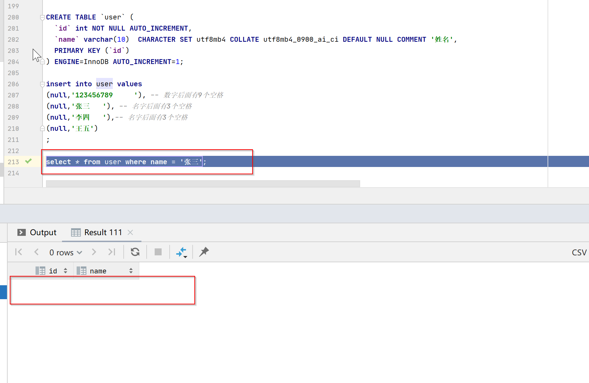
Task: Click the green success checkmark beside line 213
Action: 29,161
